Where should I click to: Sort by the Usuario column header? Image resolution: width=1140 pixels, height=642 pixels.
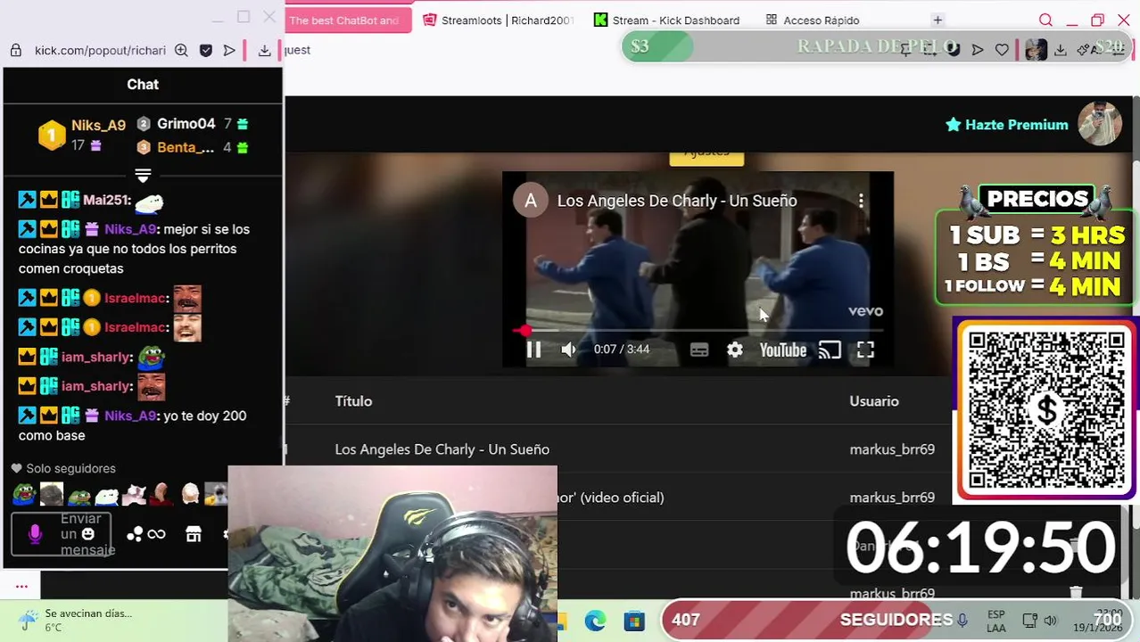874,401
